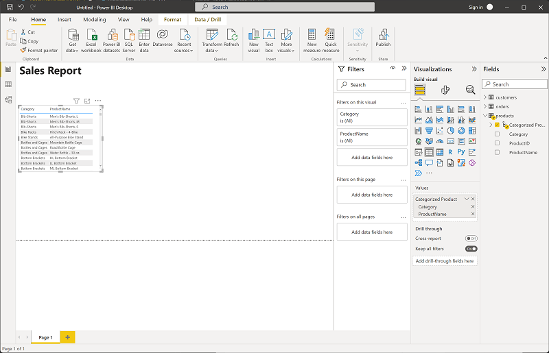Click the Filters search box
Viewport: 549px width, 353px height.
[371, 85]
